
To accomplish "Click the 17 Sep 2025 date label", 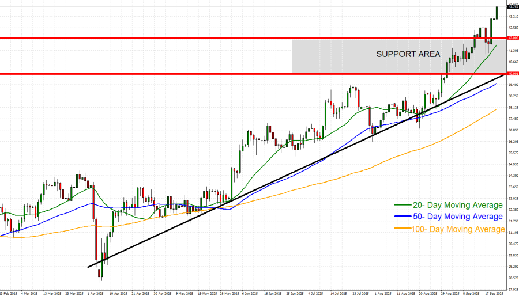I will [x=495, y=293].
